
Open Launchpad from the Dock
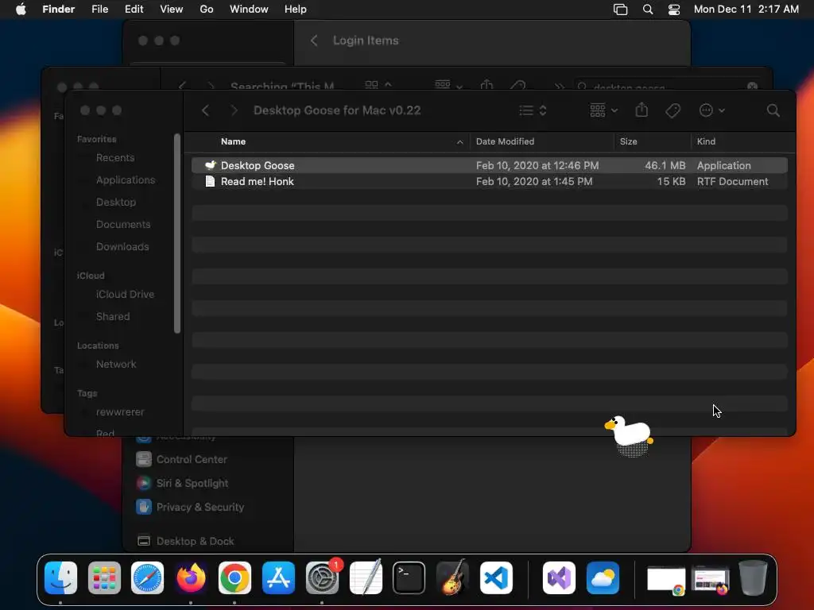coord(104,578)
